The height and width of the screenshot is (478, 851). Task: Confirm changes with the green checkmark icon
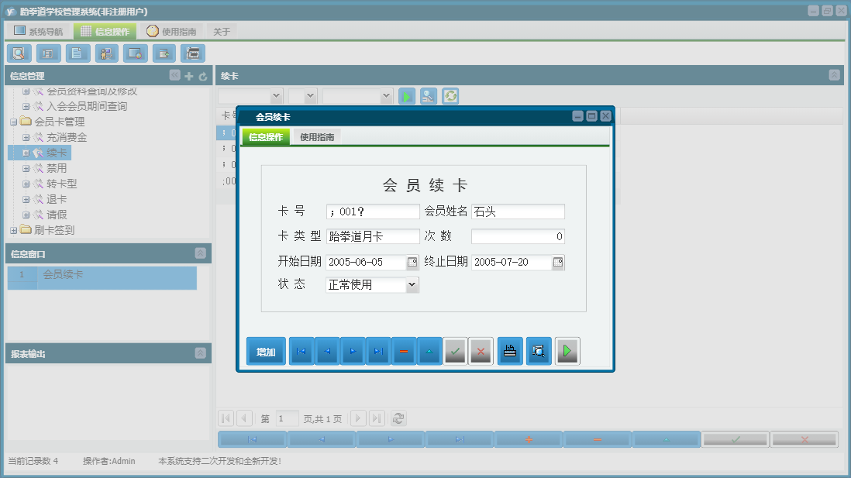tap(455, 351)
